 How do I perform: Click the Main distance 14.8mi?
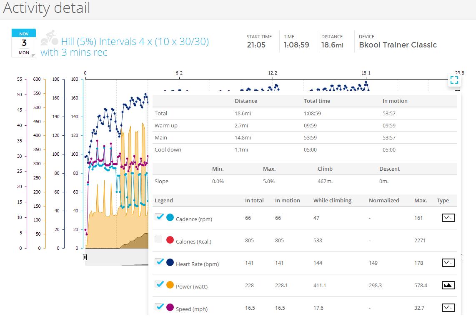243,138
